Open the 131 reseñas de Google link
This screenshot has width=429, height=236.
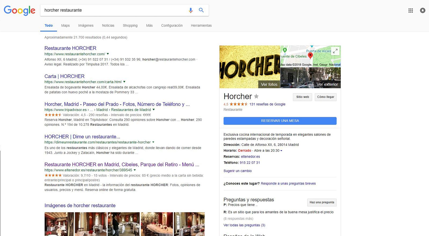(267, 104)
